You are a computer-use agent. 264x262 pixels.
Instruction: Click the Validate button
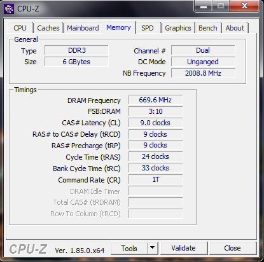[x=184, y=248]
